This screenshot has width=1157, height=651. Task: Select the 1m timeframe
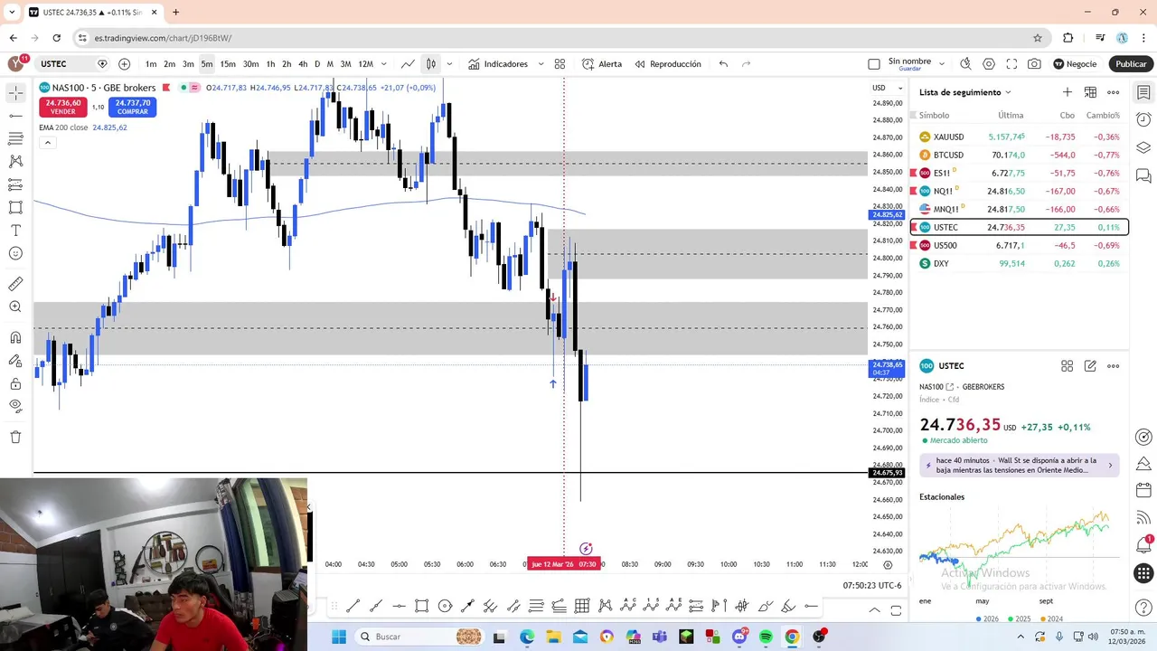[151, 64]
